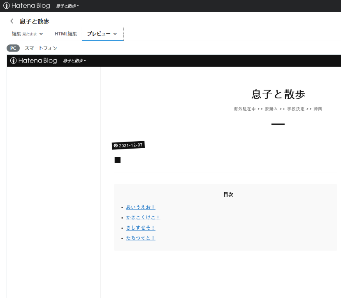341x298 pixels.
Task: Click 帰国 in the blog subtitle
Action: click(319, 109)
